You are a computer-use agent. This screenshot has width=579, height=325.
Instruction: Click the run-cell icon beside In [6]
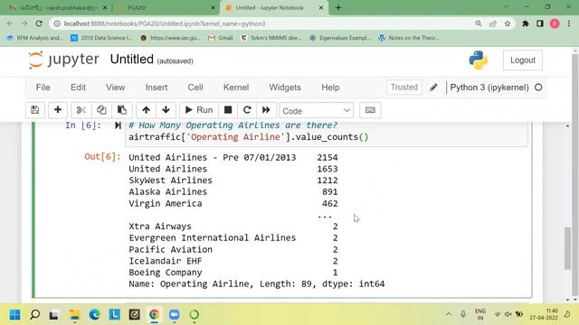click(118, 125)
